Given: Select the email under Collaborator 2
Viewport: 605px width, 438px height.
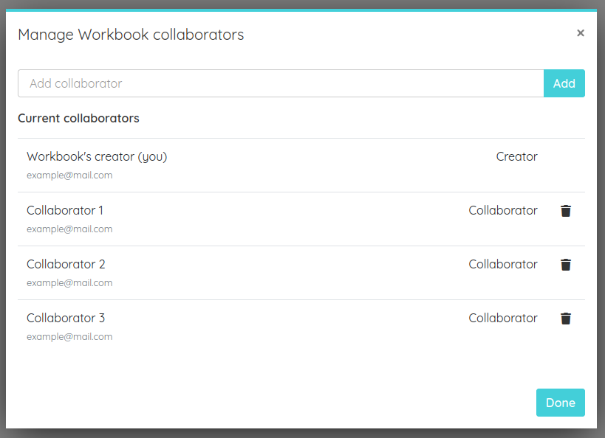Looking at the screenshot, I should [69, 282].
